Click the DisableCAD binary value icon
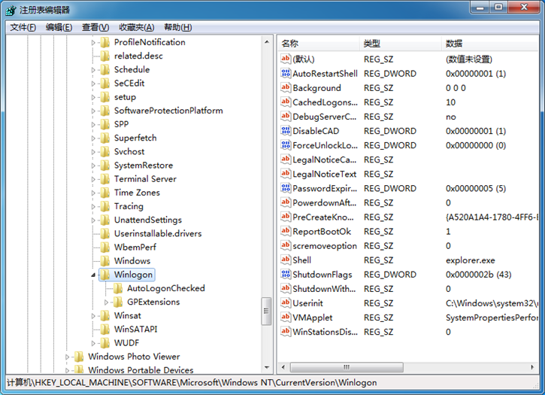This screenshot has width=545, height=395. coord(285,131)
